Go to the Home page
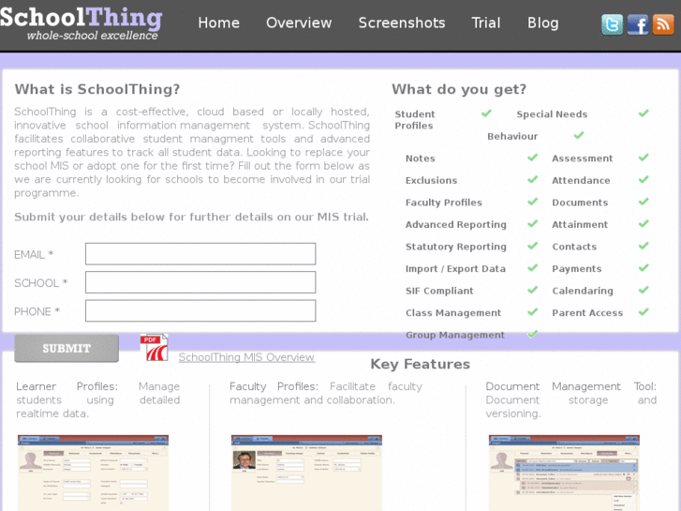 (x=218, y=23)
